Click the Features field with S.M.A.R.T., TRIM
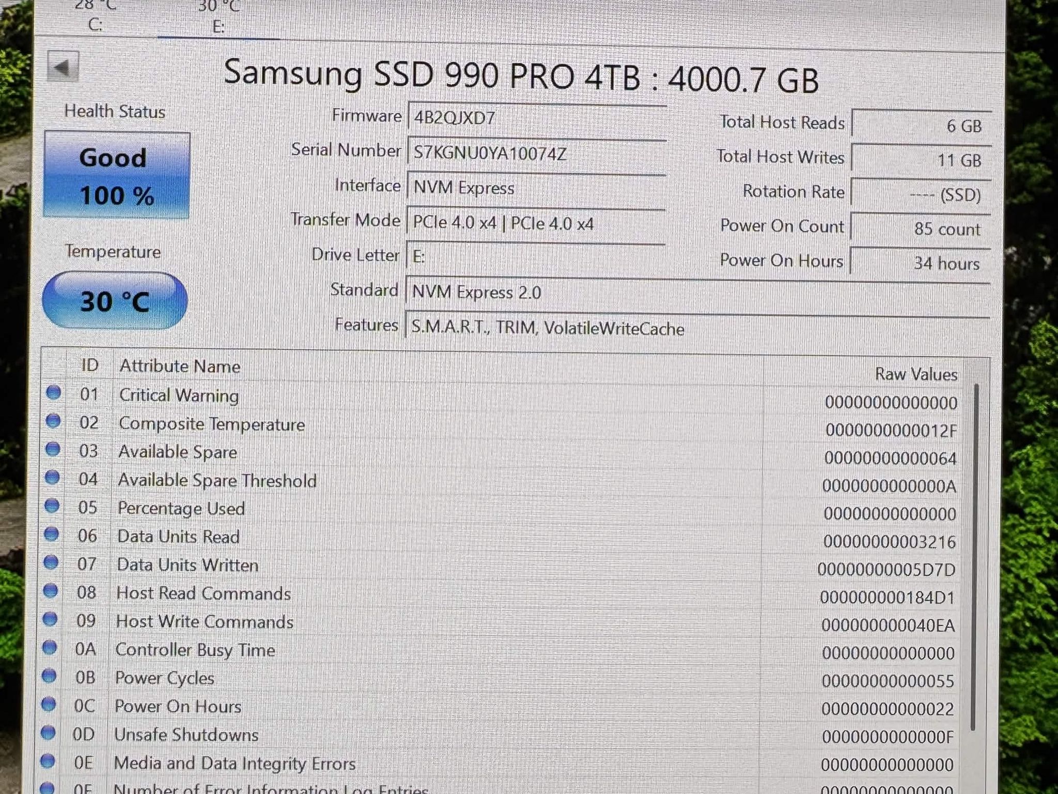 697,328
